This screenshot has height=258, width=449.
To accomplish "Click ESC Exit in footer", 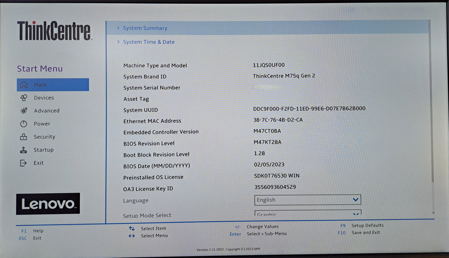I will [x=30, y=238].
